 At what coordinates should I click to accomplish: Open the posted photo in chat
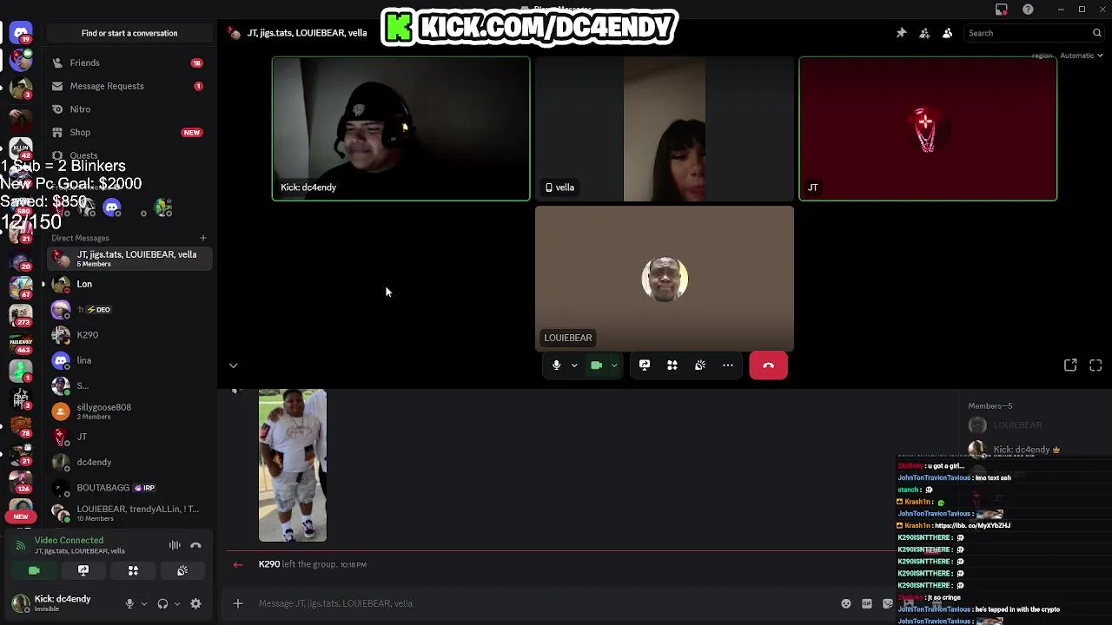point(293,465)
